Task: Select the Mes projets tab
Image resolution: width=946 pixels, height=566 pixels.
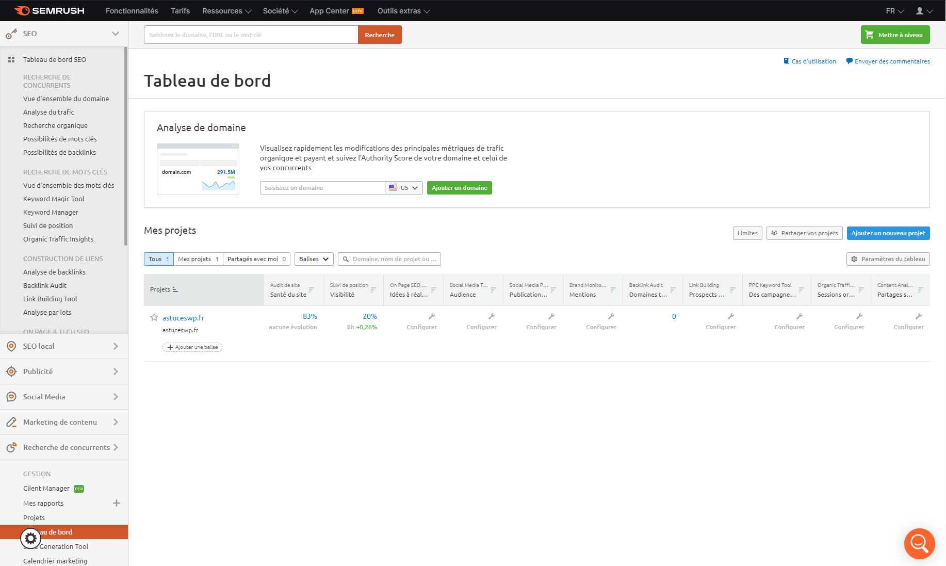Action: point(198,259)
